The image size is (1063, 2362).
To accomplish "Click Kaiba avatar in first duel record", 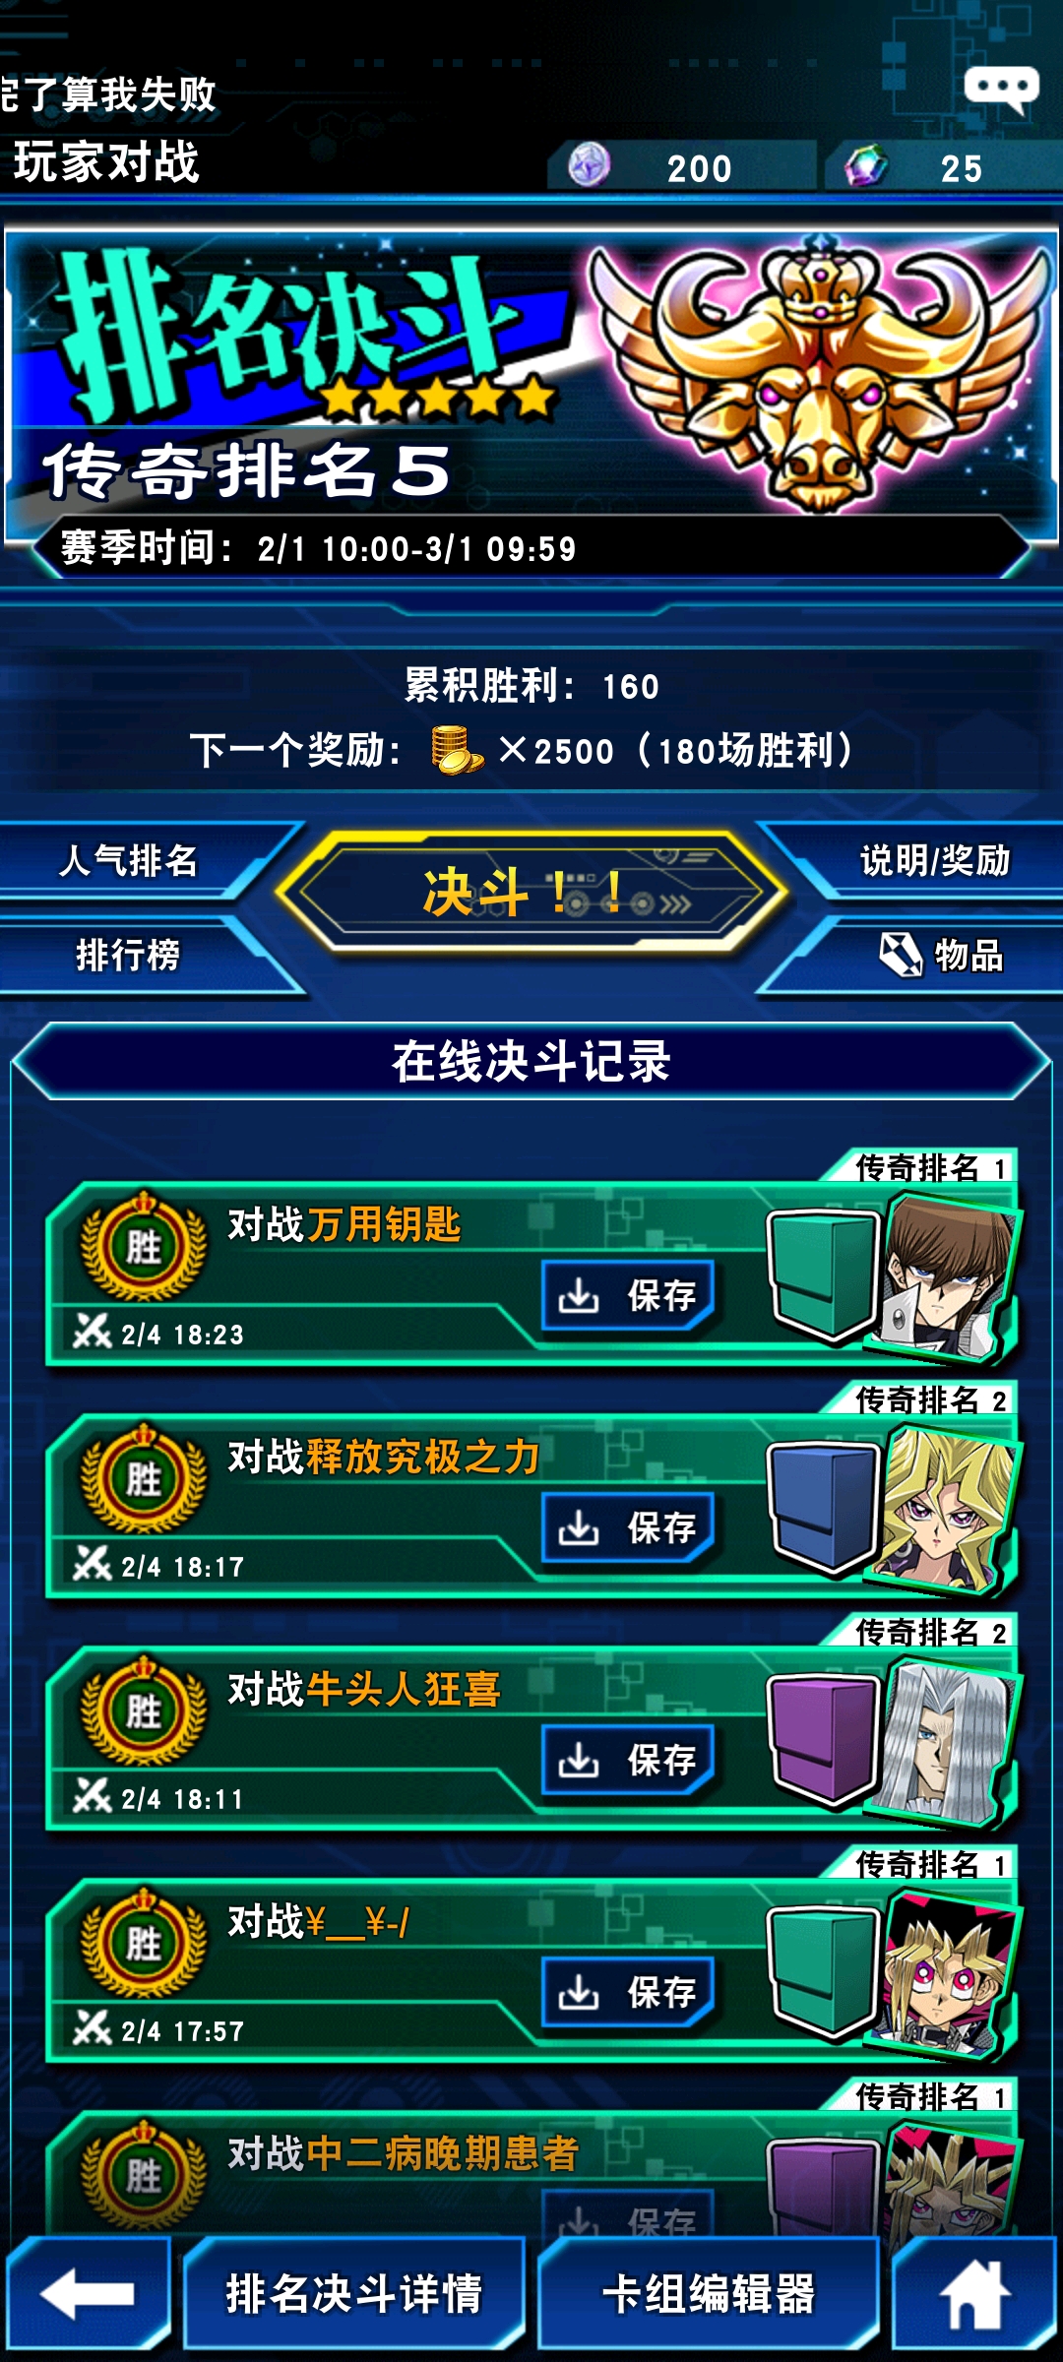I will [x=947, y=1275].
